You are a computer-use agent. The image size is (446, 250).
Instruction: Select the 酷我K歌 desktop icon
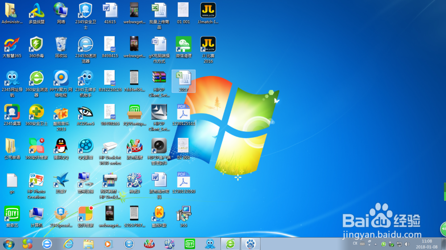tap(159, 217)
